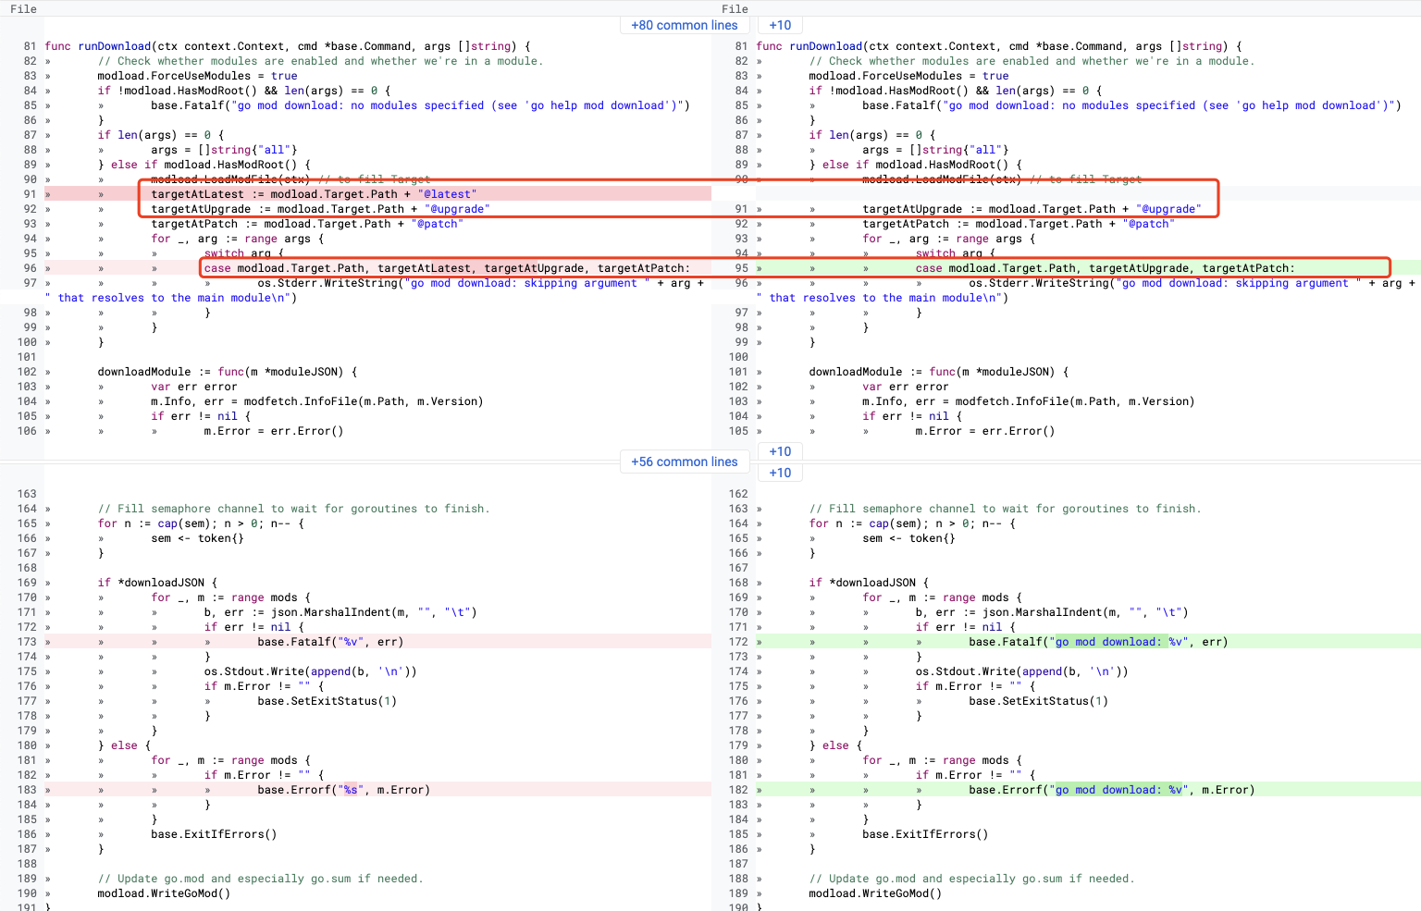Click right pane targetAtPatch "@patch" line
1421x911 pixels.
coord(1019,224)
